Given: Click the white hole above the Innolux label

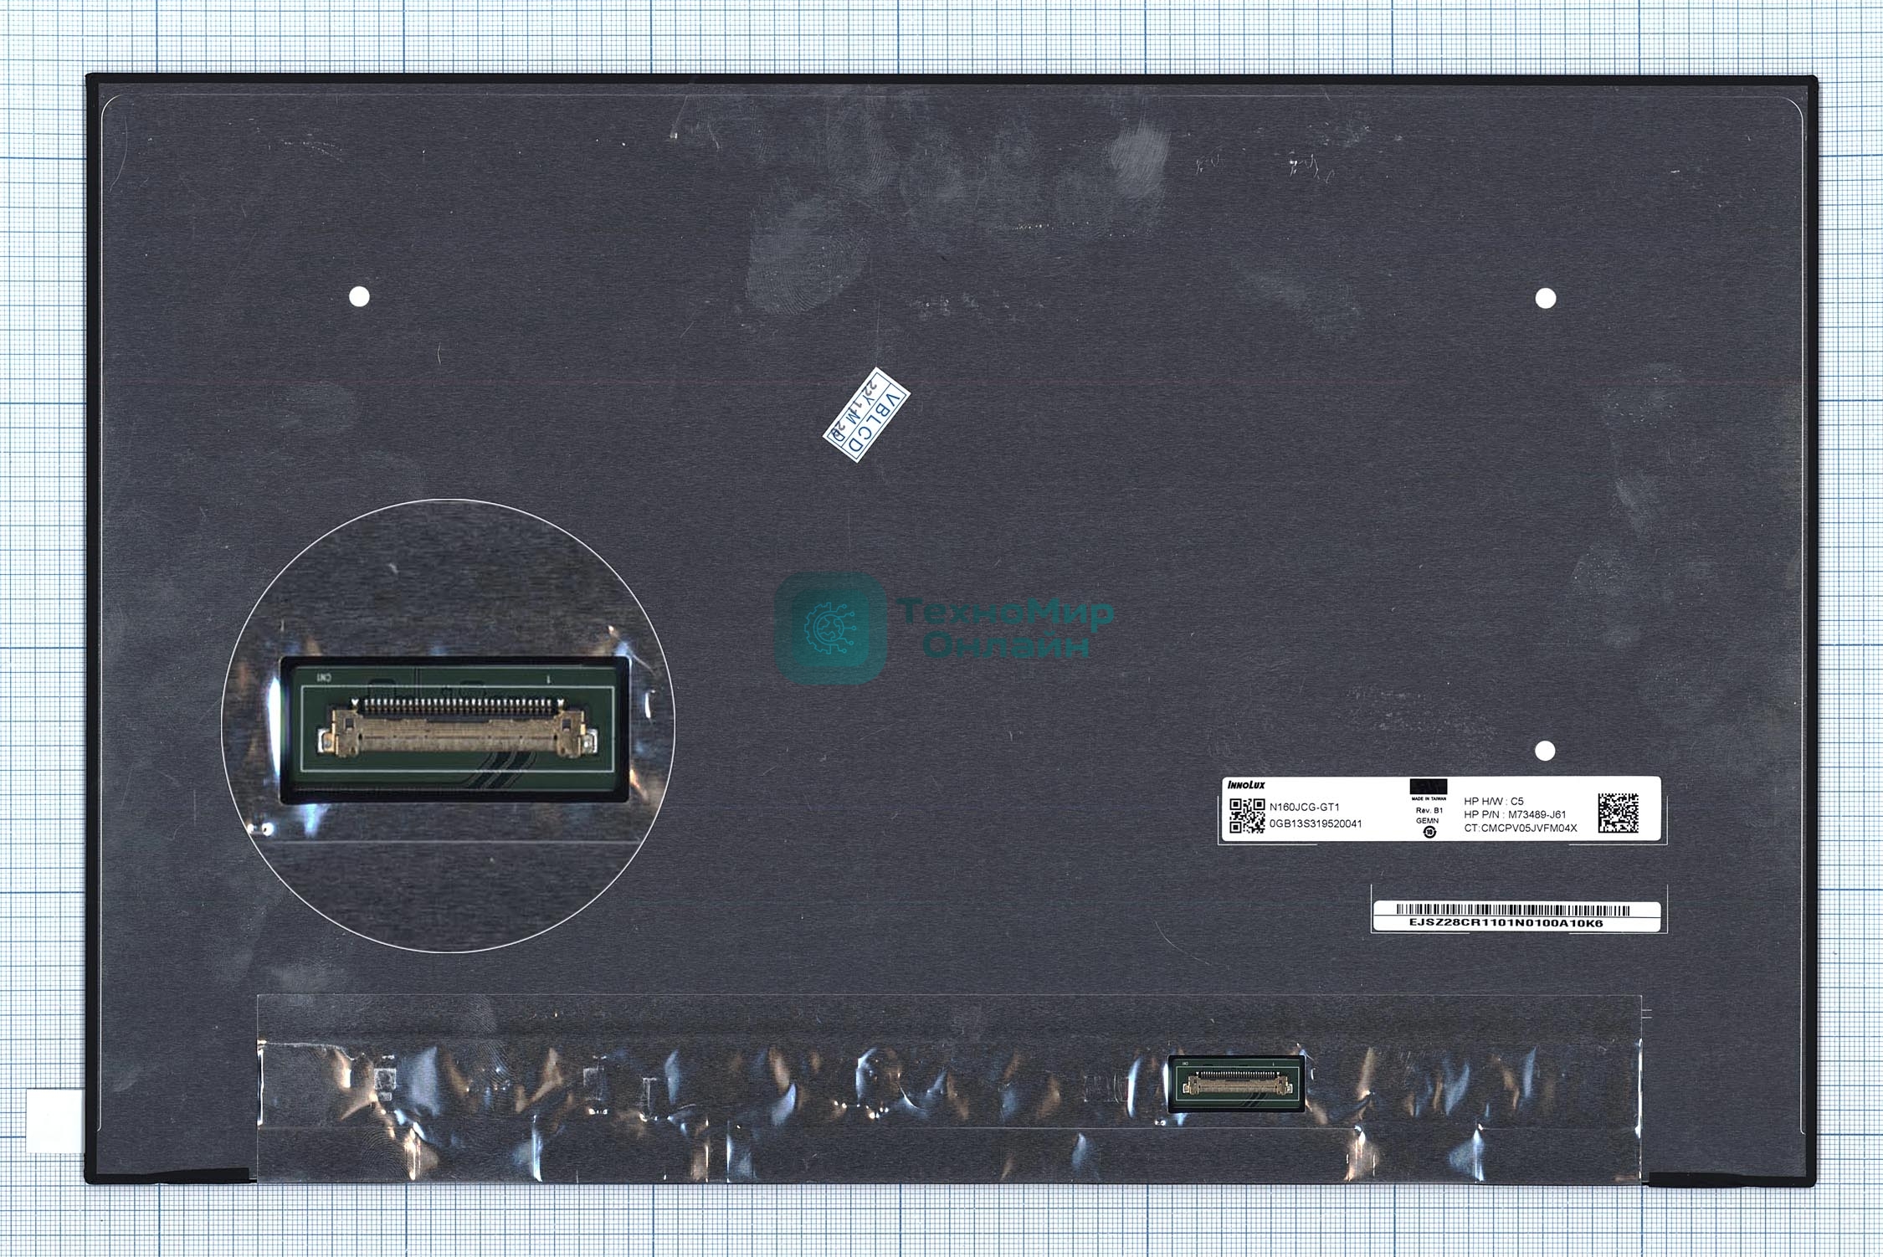Looking at the screenshot, I should point(1545,751).
